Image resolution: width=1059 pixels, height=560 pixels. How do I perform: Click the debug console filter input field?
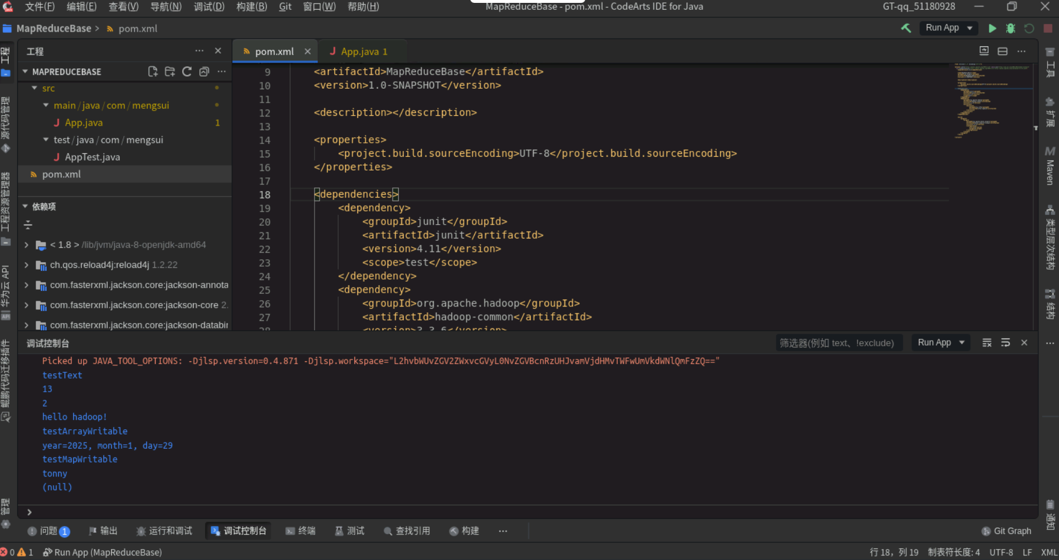coord(839,343)
